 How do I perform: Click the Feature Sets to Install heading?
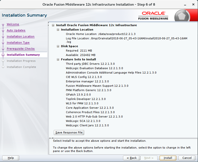pos(78,59)
